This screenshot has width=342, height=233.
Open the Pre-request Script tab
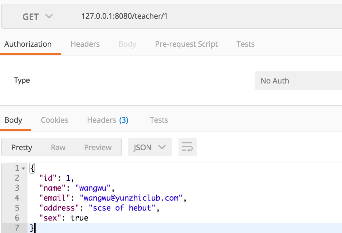coord(186,44)
